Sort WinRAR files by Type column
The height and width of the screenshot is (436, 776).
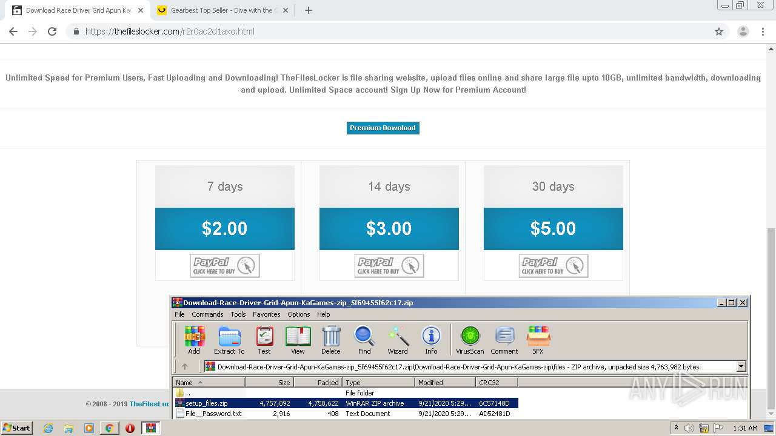click(x=378, y=382)
